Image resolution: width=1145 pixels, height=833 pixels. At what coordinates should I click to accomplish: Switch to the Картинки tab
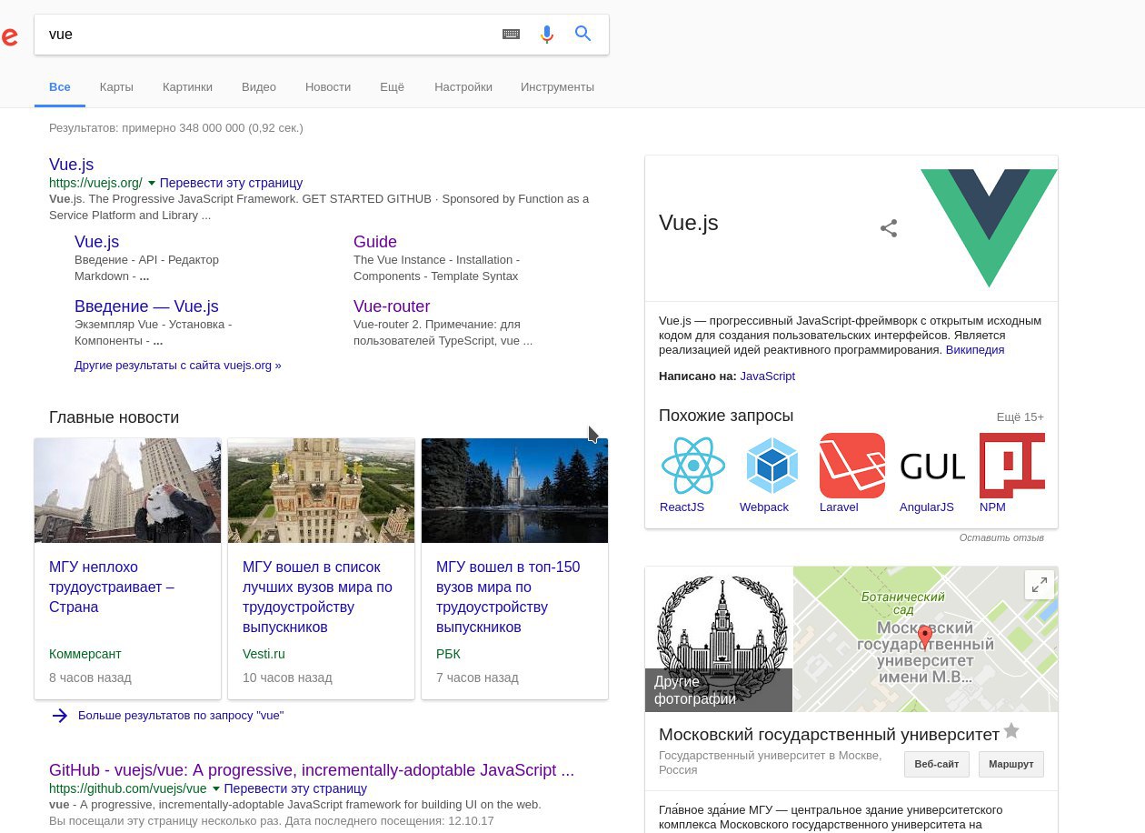[187, 87]
